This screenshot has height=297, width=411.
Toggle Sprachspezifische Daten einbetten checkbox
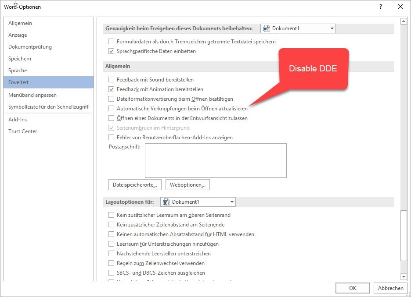tap(111, 51)
